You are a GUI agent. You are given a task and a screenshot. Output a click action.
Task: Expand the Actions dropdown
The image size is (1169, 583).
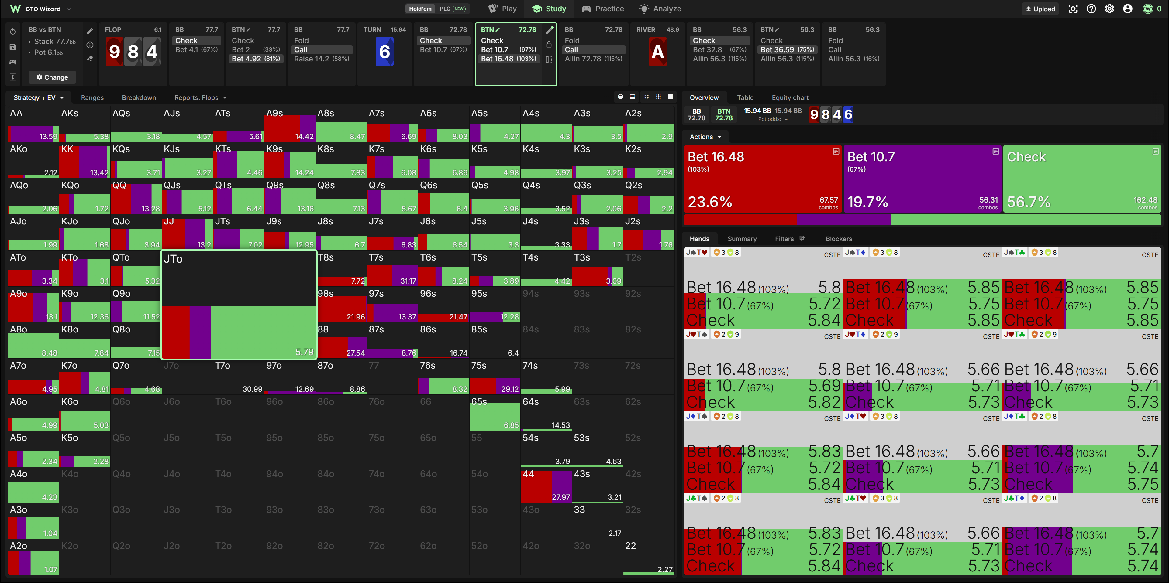click(705, 136)
